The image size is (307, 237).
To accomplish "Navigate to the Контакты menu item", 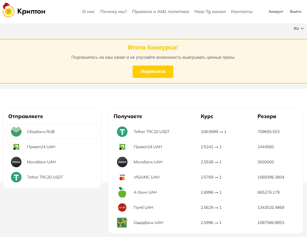I will click(242, 11).
